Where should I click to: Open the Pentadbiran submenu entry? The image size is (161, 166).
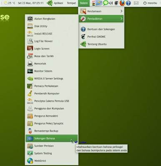click(x=101, y=19)
